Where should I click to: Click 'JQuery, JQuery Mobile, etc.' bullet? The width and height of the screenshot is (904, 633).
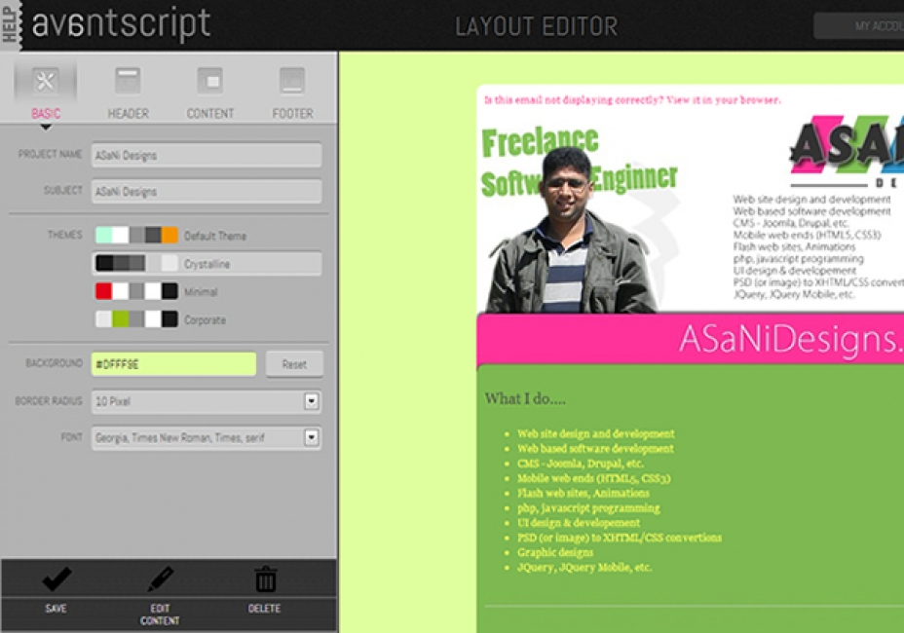pos(584,568)
